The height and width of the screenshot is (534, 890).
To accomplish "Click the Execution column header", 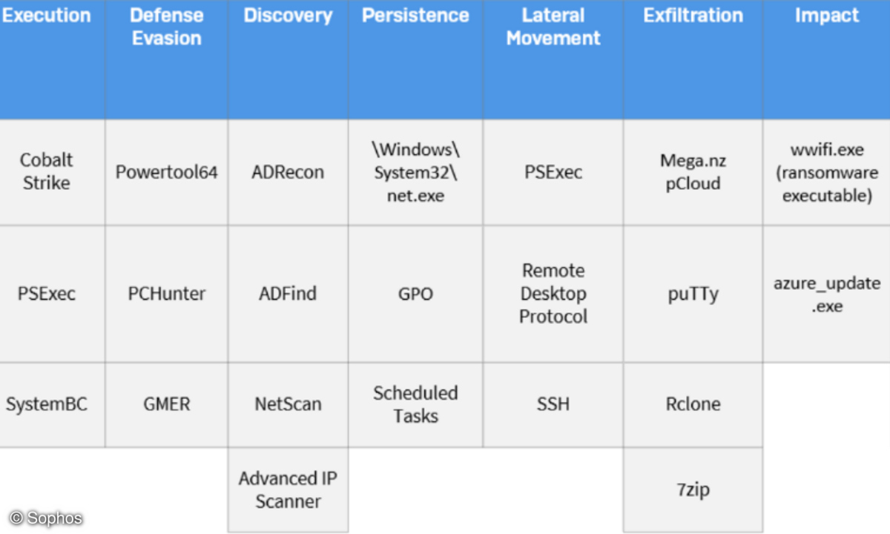I will tap(46, 16).
